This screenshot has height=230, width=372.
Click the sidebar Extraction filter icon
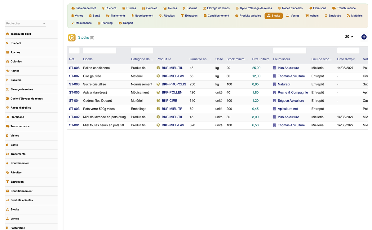click(x=7, y=182)
